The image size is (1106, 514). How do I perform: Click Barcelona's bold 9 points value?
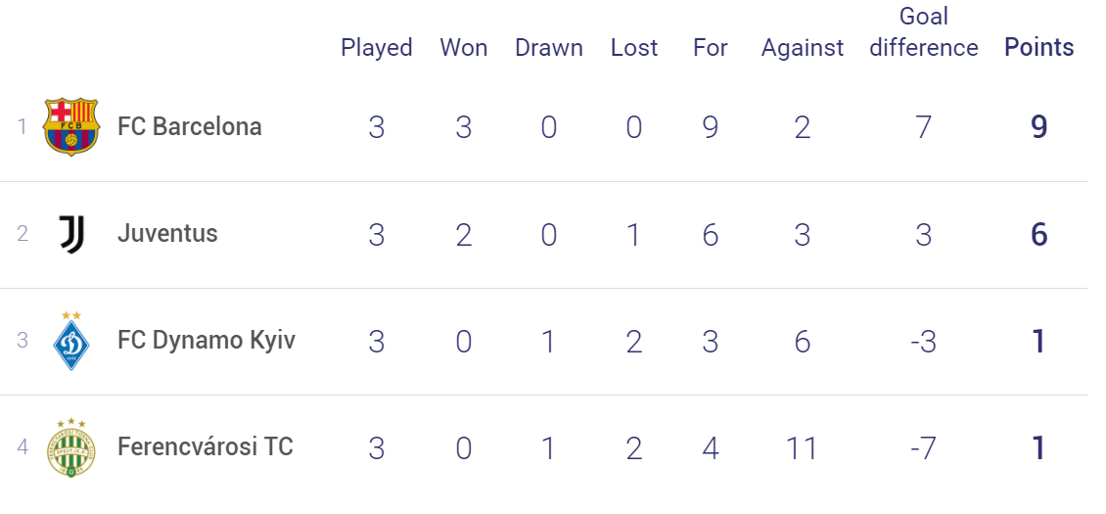[x=1039, y=128]
